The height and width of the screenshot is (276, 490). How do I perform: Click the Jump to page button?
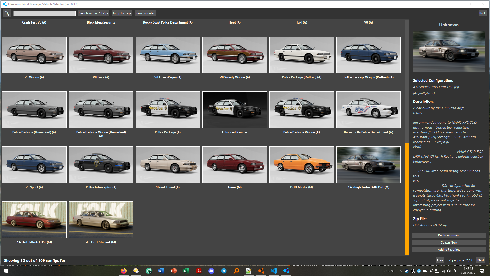(x=122, y=13)
